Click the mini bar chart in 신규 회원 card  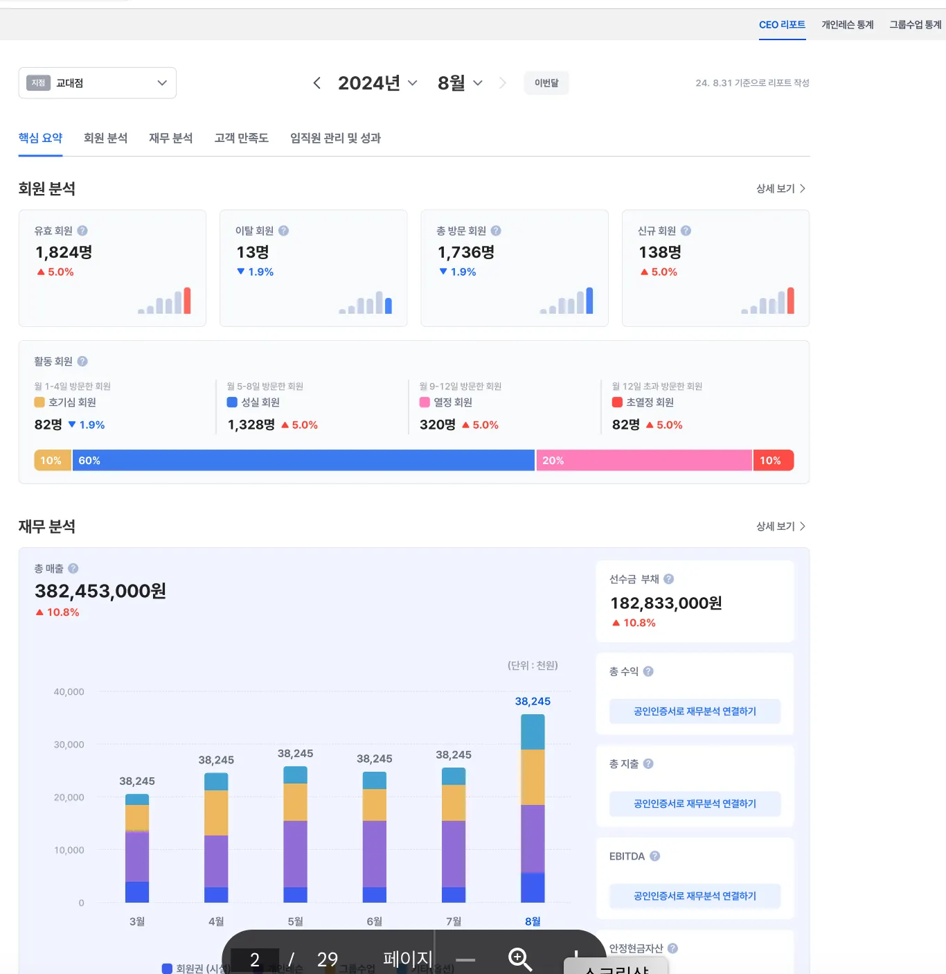pyautogui.click(x=768, y=301)
